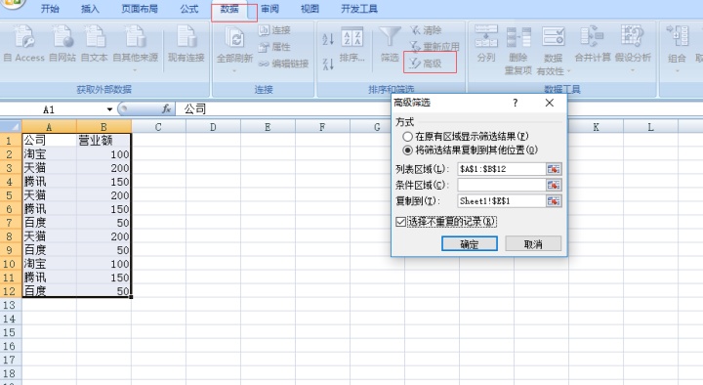Screen dimensions: 703x385
Task: Click the From Text (自文本) icon
Action: pyautogui.click(x=94, y=44)
